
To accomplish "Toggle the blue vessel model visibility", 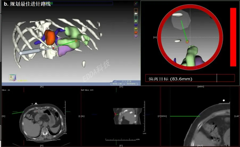I will tap(136, 25).
